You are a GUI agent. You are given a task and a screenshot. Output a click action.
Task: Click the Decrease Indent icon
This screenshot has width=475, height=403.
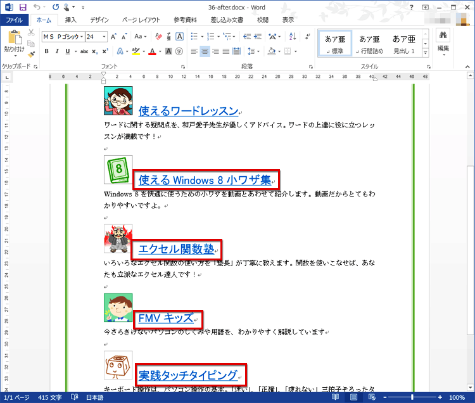247,37
